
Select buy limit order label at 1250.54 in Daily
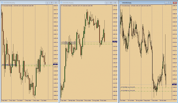pyautogui.click(x=128, y=91)
